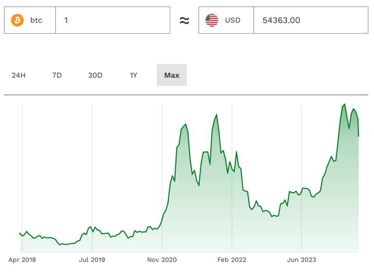Select the 7D time range tab
The image size is (374, 276).
57,75
